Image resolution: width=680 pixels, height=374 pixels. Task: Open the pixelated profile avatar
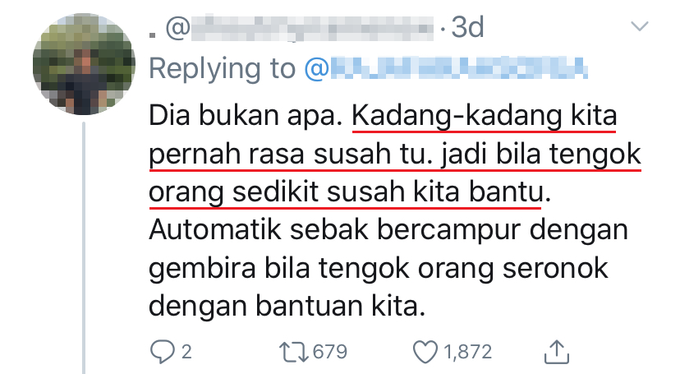click(x=84, y=64)
